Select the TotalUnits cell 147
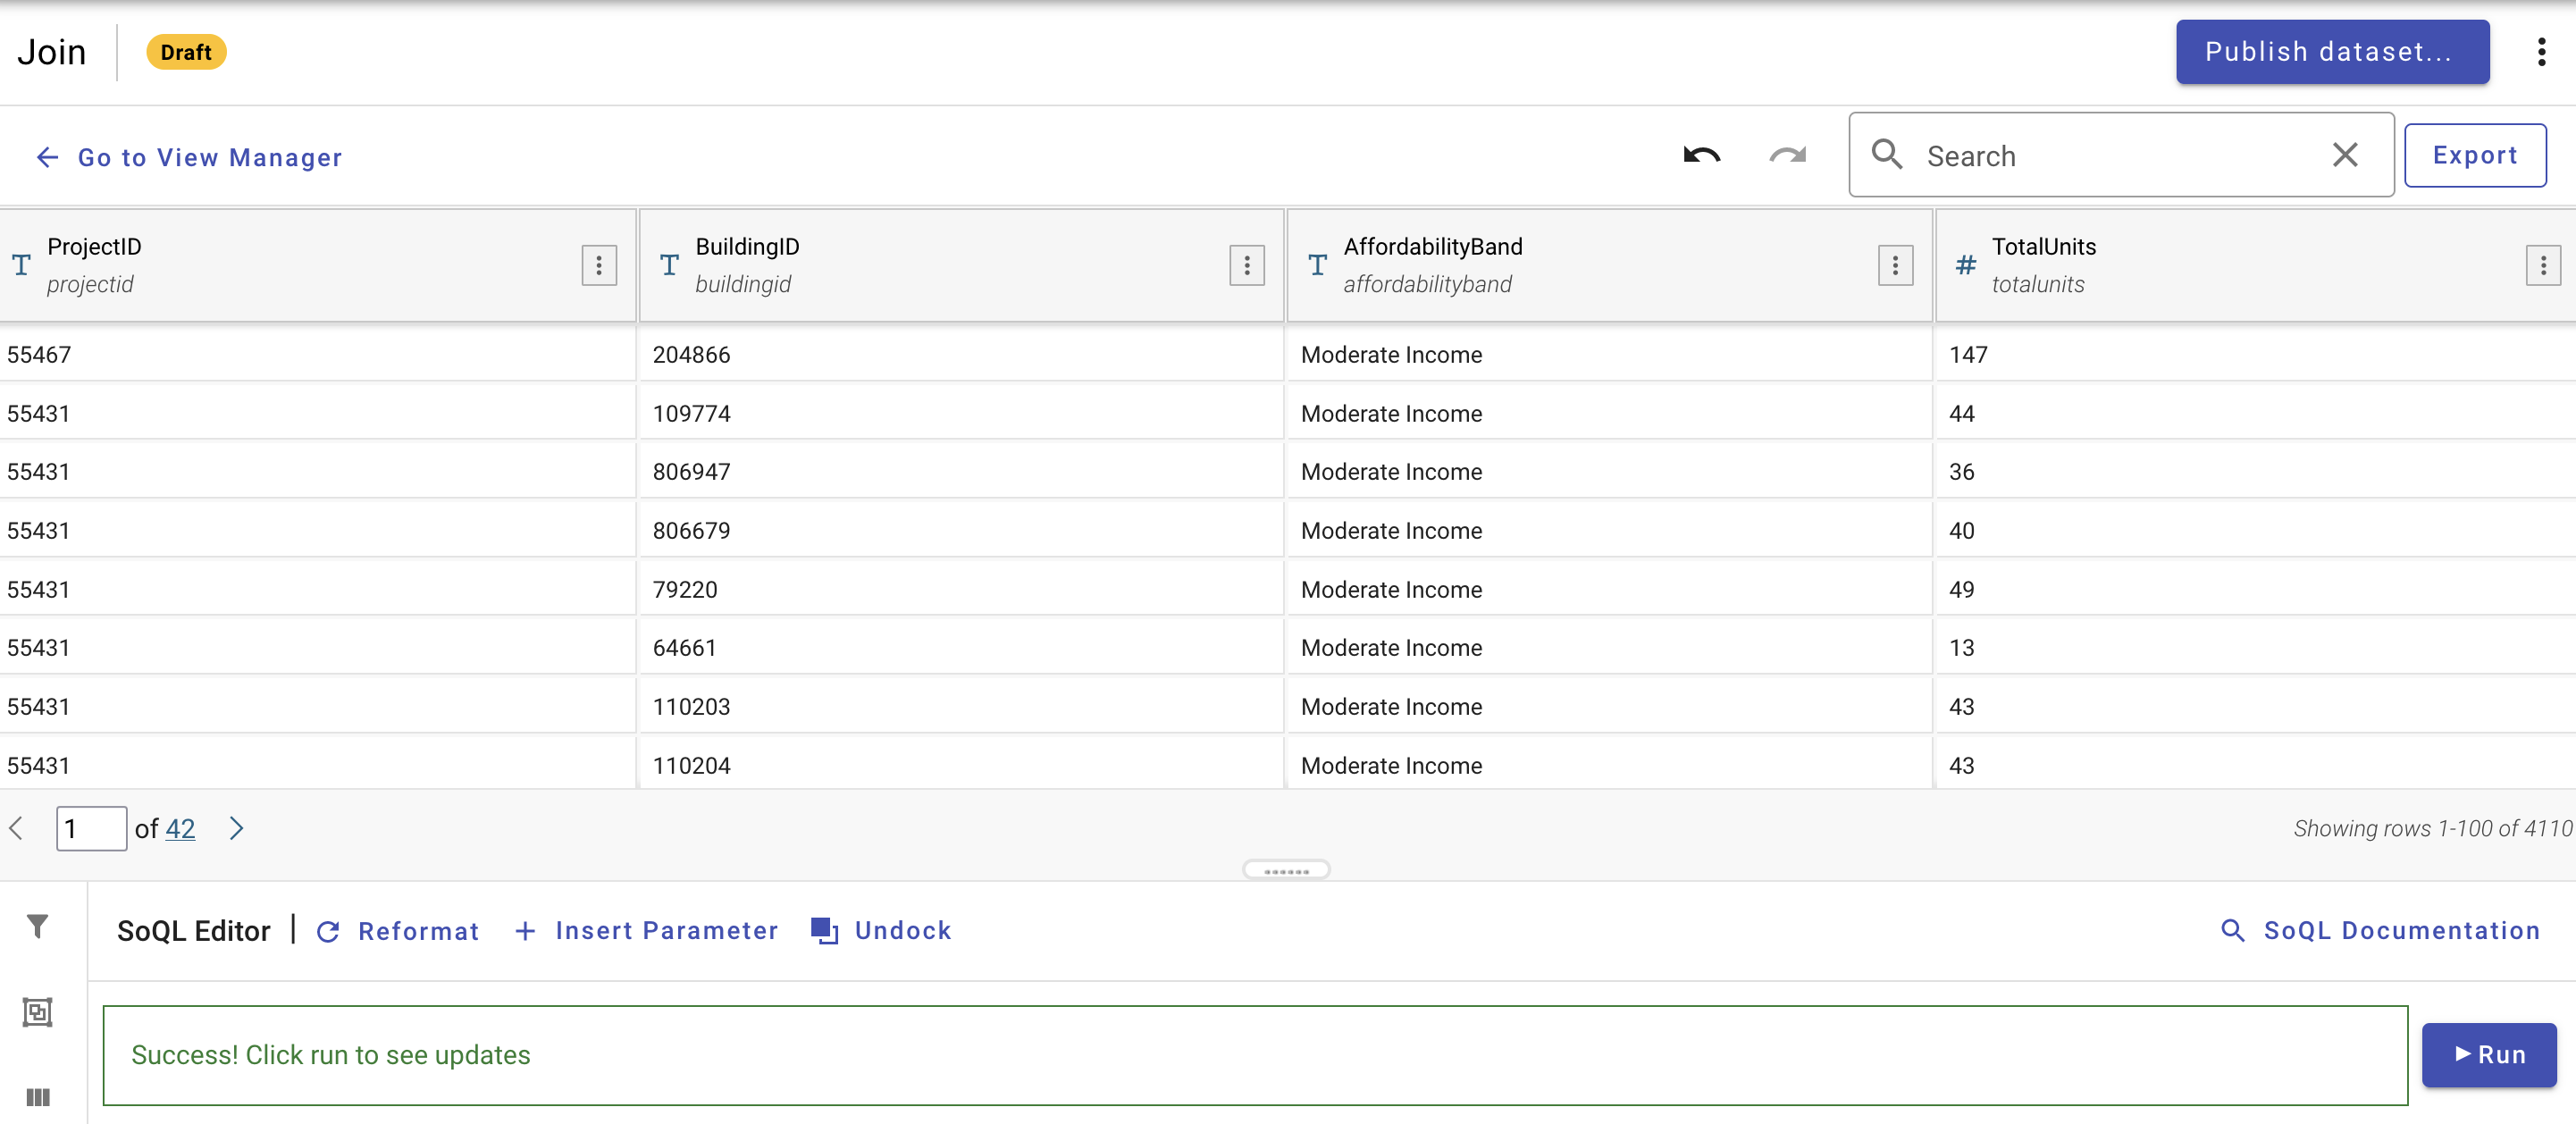 point(2256,355)
